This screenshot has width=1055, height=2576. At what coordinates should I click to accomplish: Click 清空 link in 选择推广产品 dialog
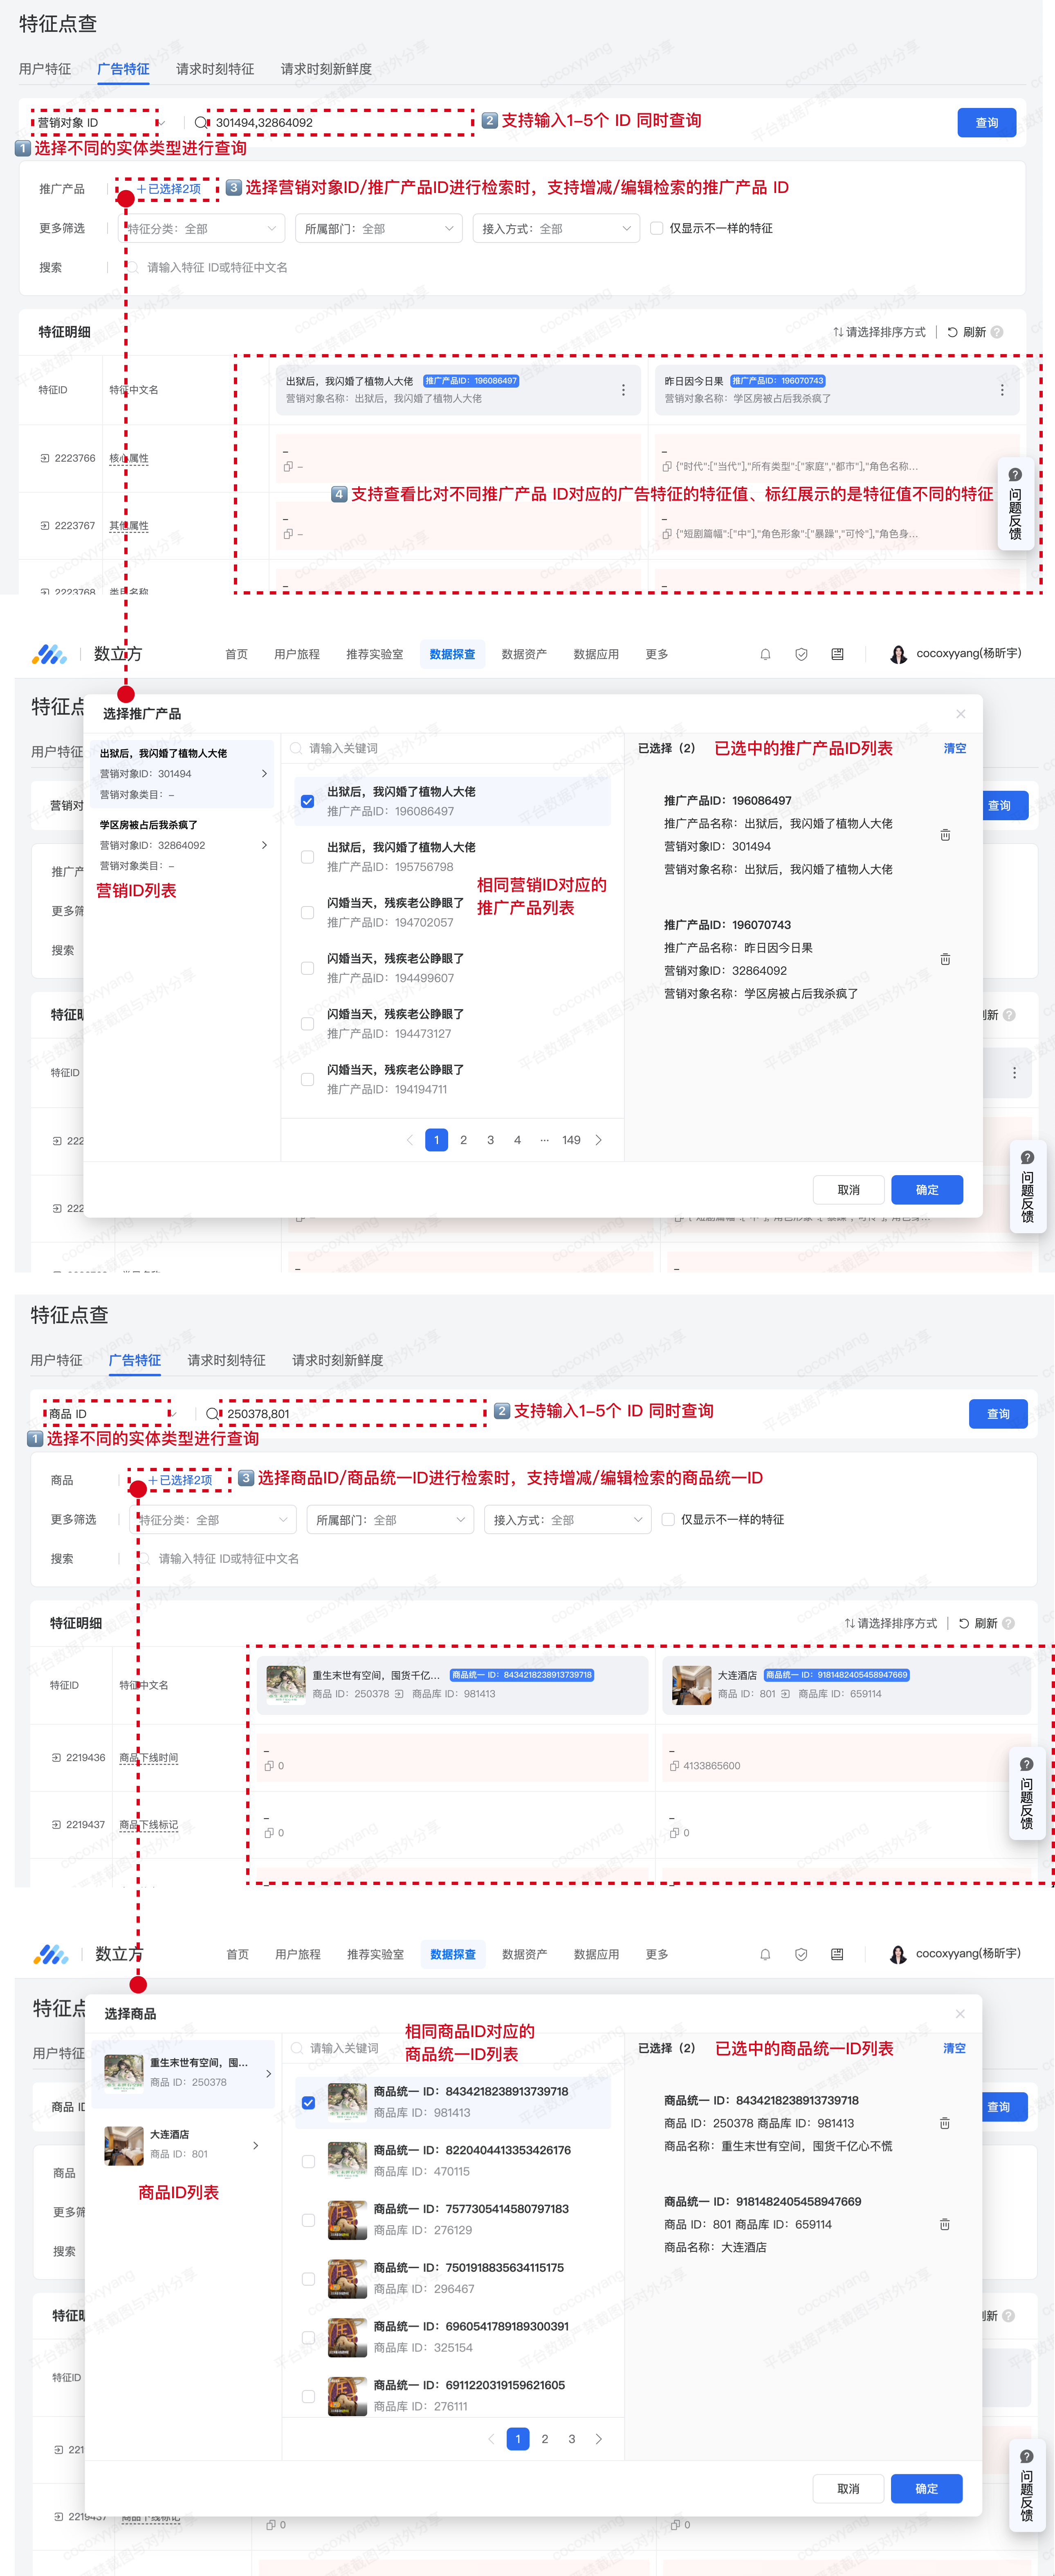click(x=955, y=748)
